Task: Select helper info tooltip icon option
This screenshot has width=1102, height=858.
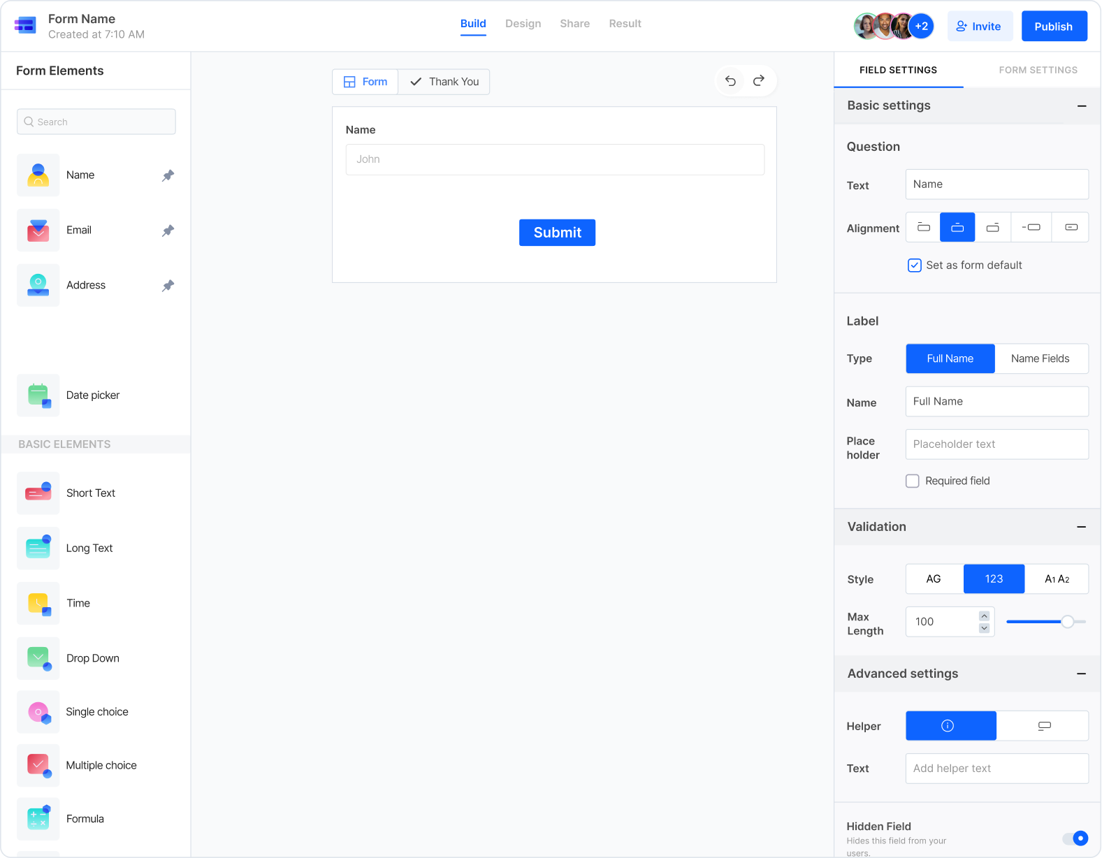Action: pos(950,726)
